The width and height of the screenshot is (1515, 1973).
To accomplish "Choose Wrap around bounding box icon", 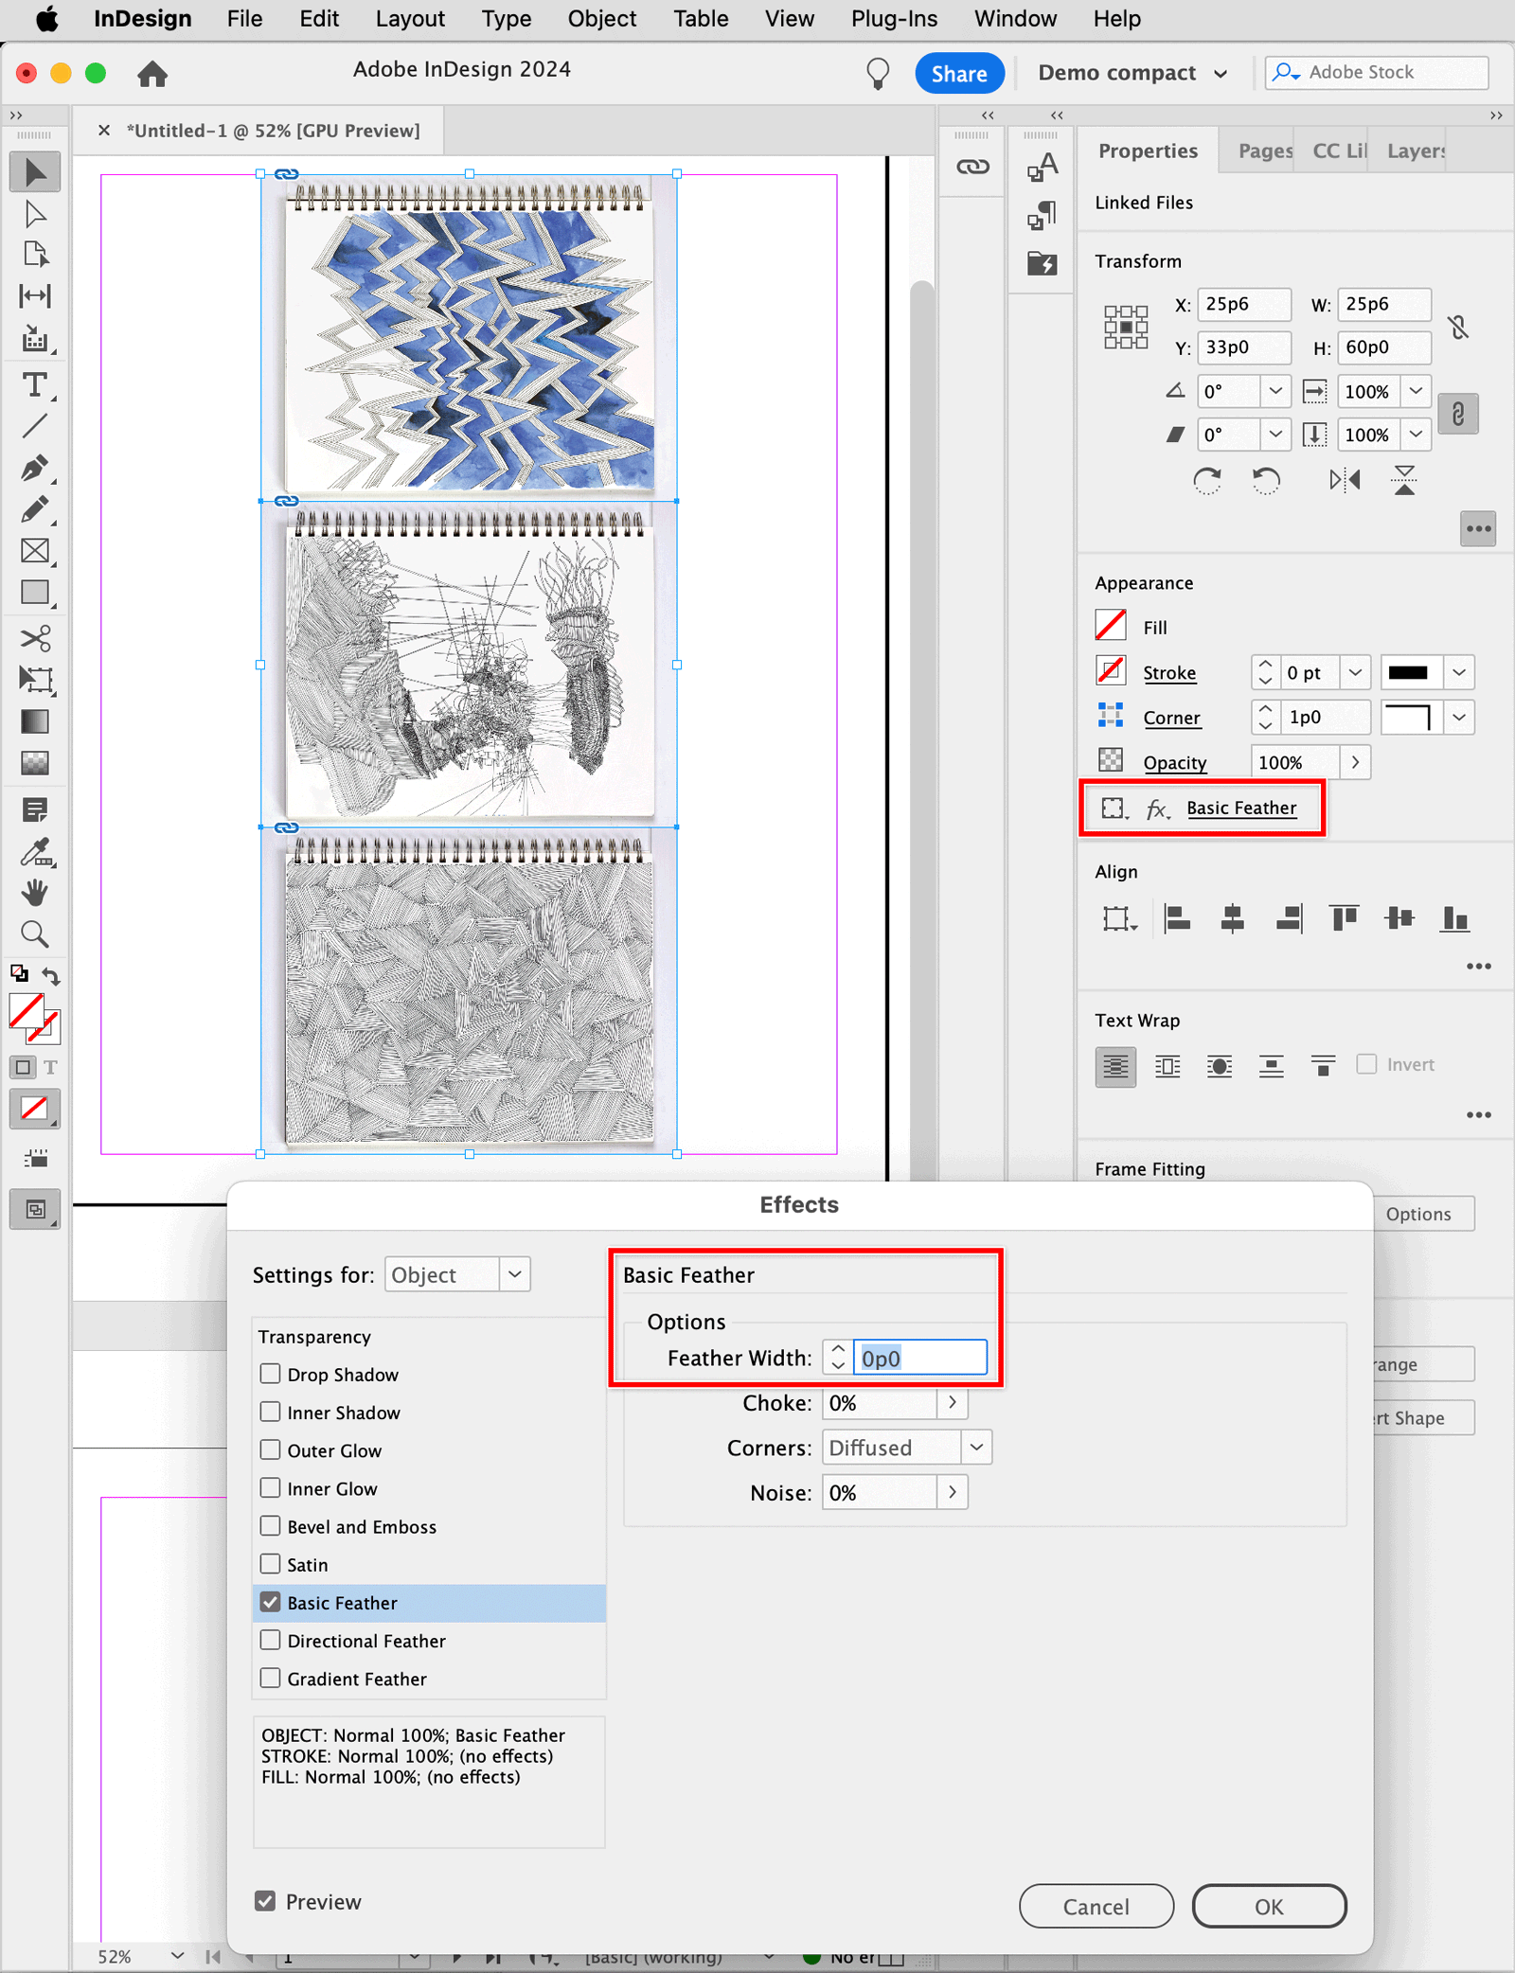I will pyautogui.click(x=1167, y=1067).
